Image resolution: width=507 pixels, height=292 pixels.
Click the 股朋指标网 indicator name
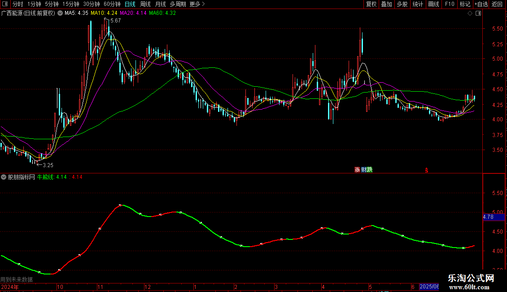[22, 177]
